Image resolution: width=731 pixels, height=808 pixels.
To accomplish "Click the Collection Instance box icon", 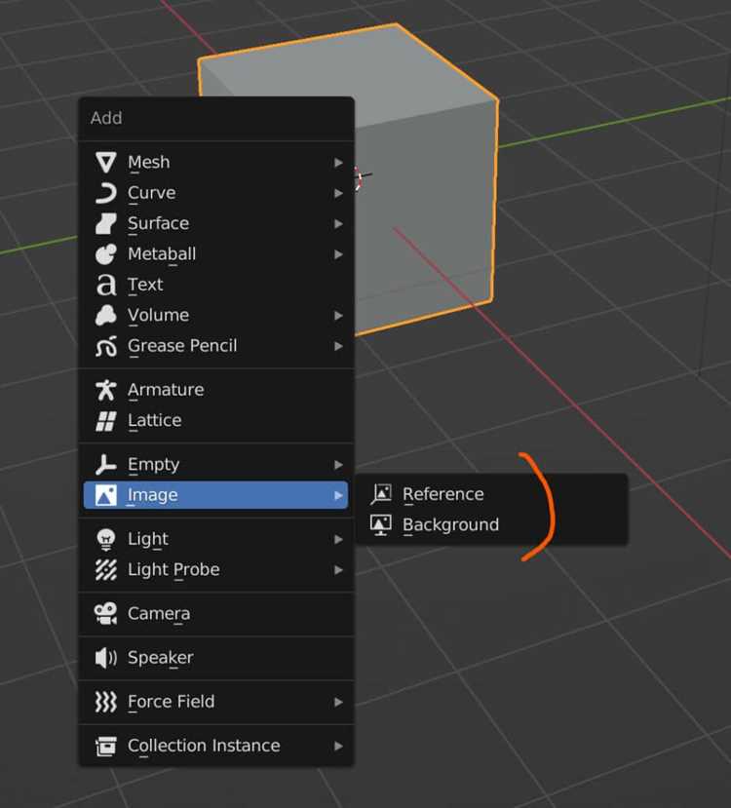I will click(105, 747).
